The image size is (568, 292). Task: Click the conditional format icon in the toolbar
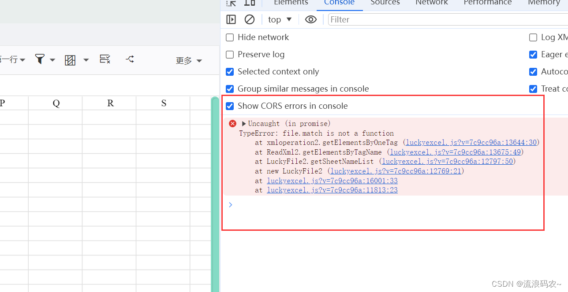[71, 59]
